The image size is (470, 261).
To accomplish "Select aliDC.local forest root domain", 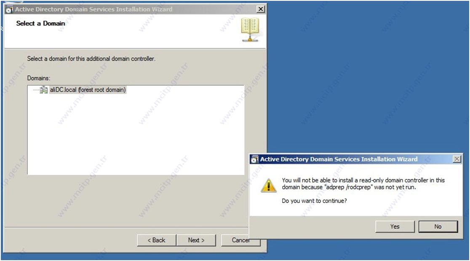I will tap(88, 90).
